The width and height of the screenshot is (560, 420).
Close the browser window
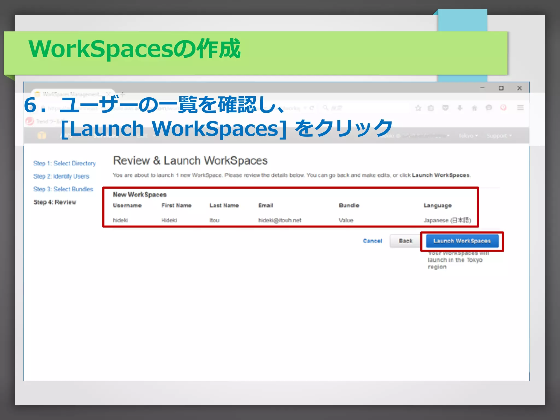point(520,88)
